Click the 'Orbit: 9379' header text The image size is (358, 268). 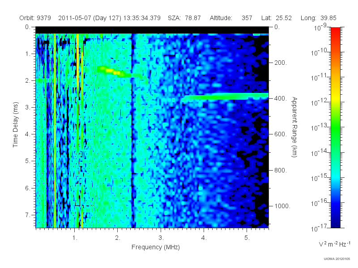point(35,18)
